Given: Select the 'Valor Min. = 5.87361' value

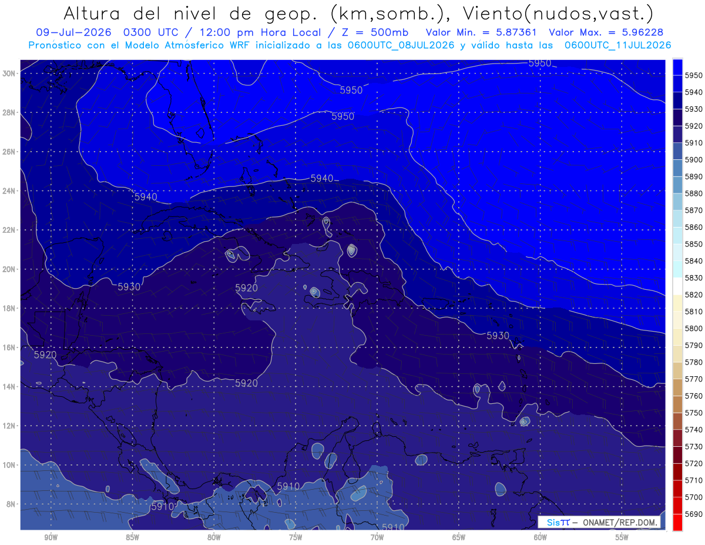Looking at the screenshot, I should tap(481, 32).
